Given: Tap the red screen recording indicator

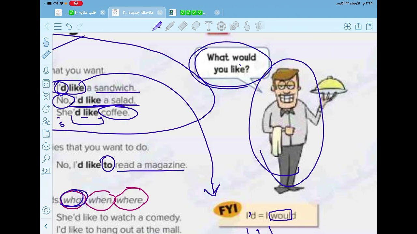Looking at the screenshot, I should point(76,3).
